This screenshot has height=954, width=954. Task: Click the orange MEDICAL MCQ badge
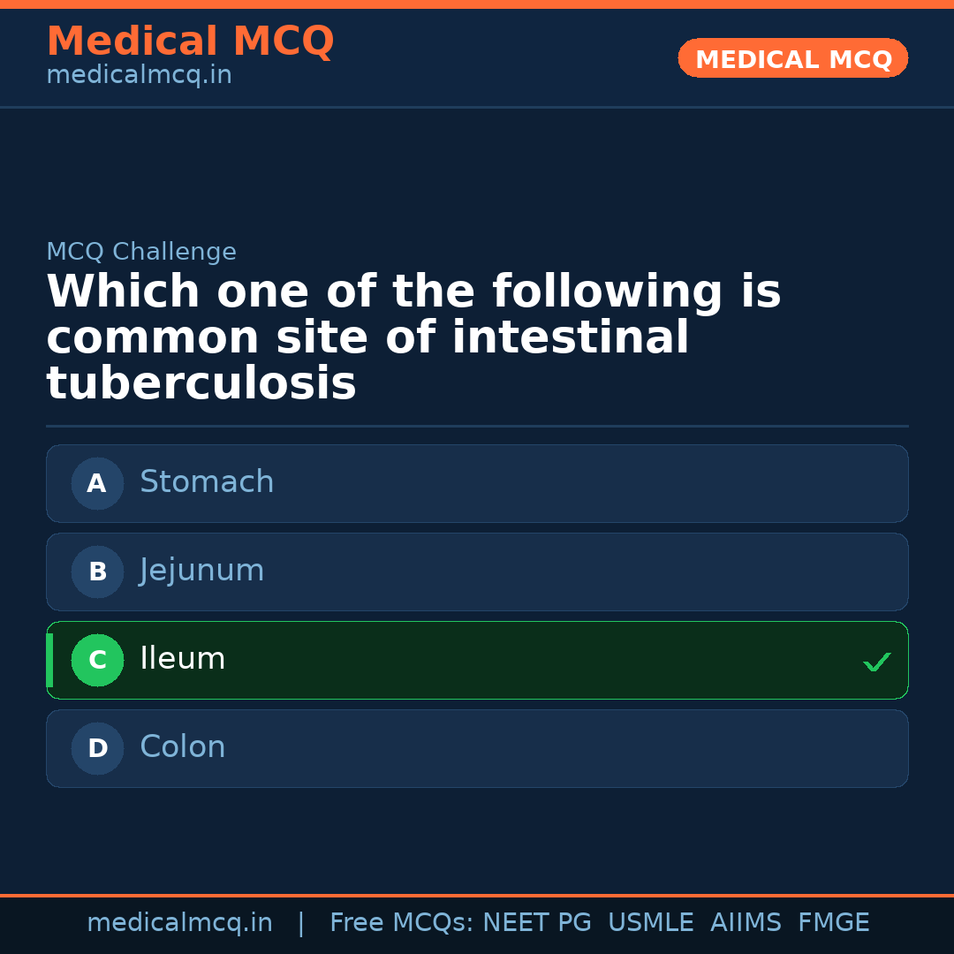tap(792, 58)
